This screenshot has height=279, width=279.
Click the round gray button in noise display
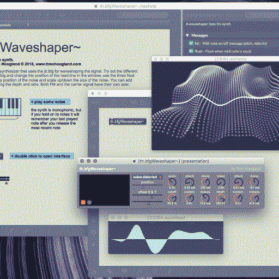89,202
